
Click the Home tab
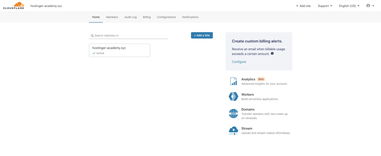click(x=96, y=17)
